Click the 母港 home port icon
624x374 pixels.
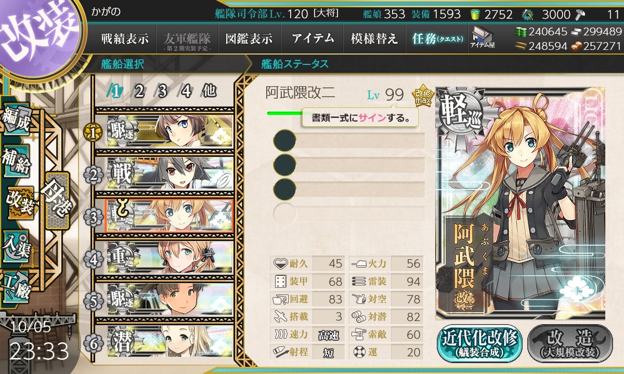pos(56,201)
